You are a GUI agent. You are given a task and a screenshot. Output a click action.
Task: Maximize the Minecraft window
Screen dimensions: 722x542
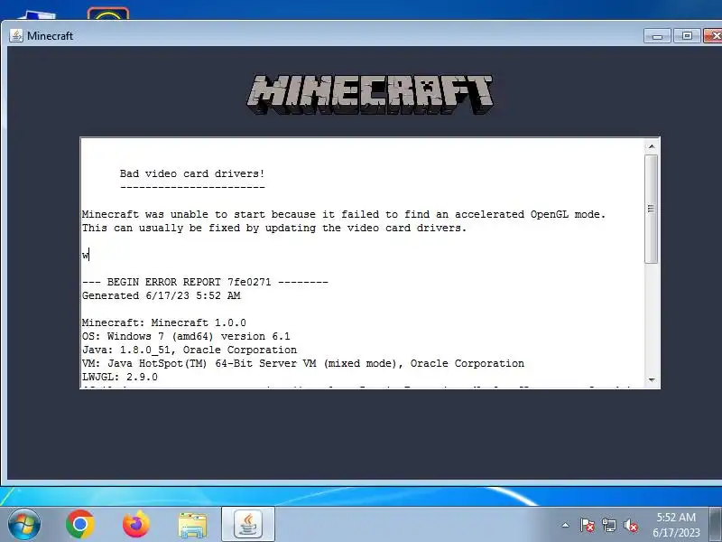[687, 36]
